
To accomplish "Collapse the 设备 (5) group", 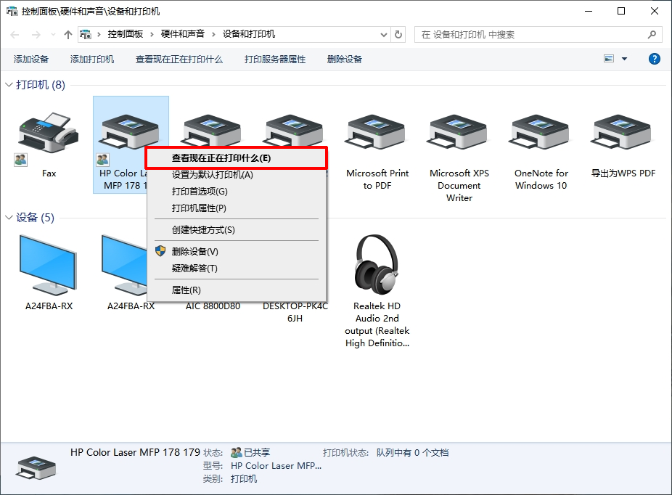I will point(9,218).
